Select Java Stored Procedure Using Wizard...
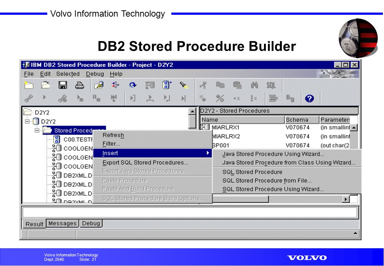384x266 pixels. tap(287, 154)
